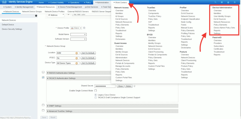
Task: Click Set To Default for IPSEC
Action: pyautogui.click(x=88, y=58)
